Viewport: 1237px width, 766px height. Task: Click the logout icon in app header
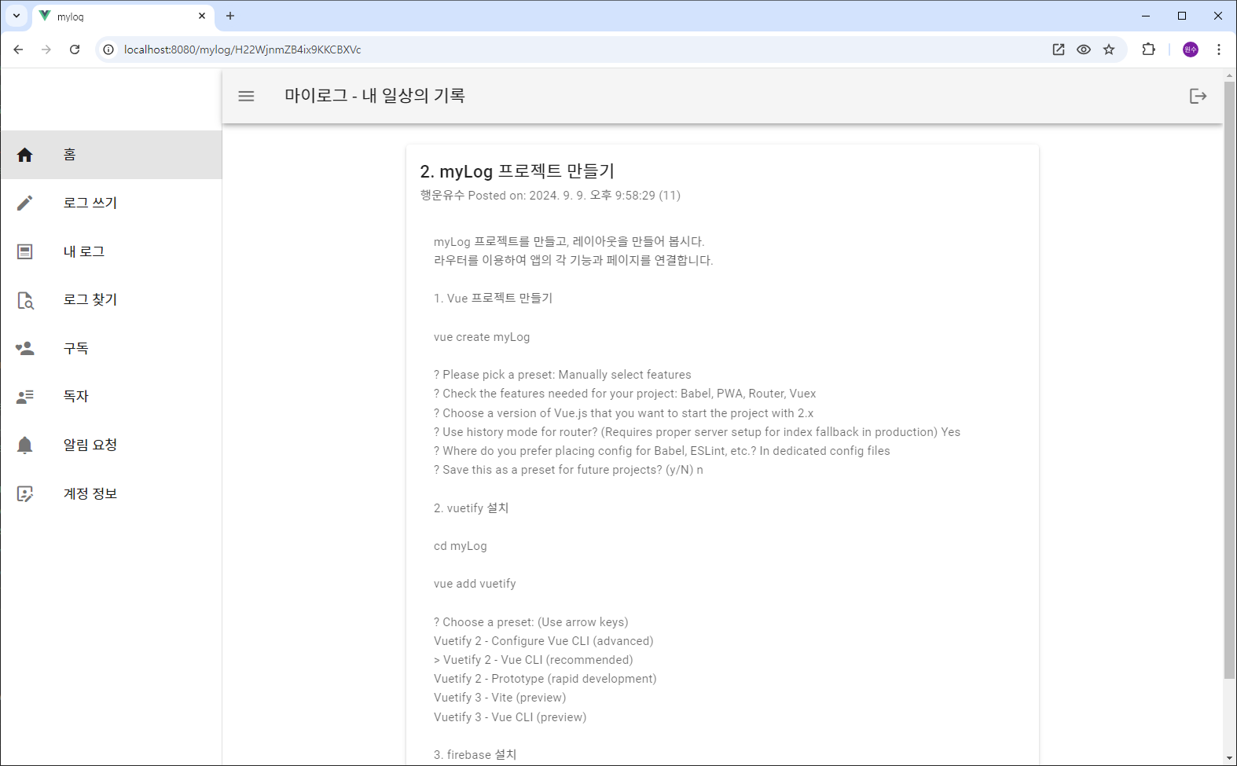pyautogui.click(x=1198, y=96)
